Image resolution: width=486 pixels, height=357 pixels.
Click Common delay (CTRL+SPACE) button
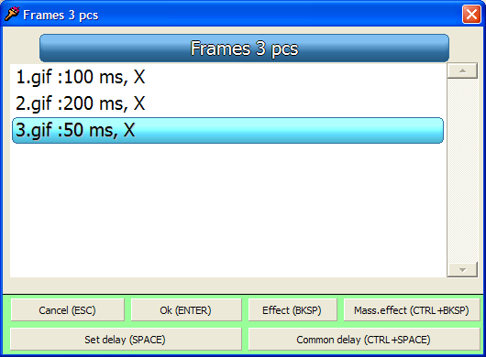[364, 340]
